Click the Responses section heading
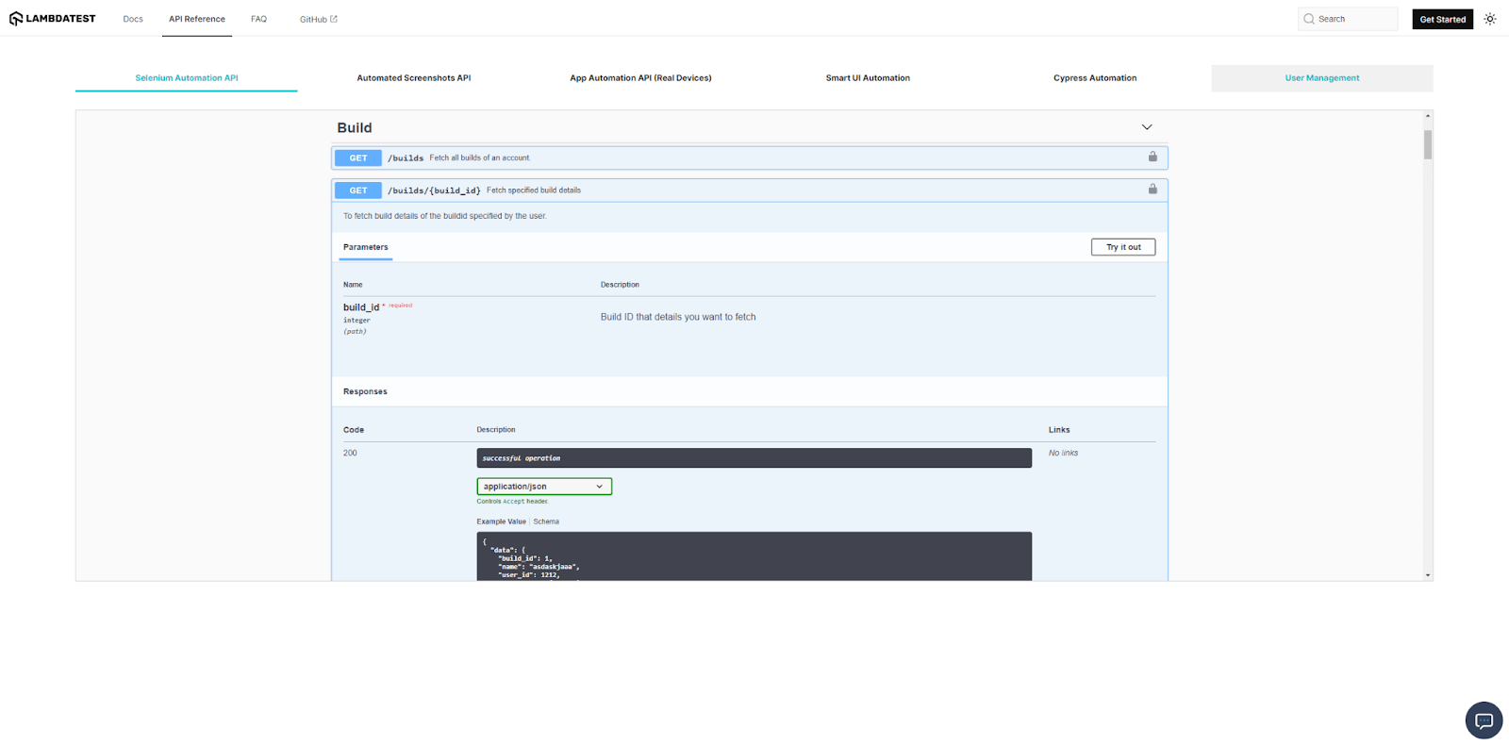This screenshot has width=1509, height=745. click(x=365, y=391)
